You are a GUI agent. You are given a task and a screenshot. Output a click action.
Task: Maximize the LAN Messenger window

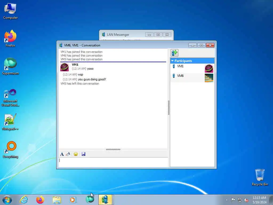click(158, 35)
